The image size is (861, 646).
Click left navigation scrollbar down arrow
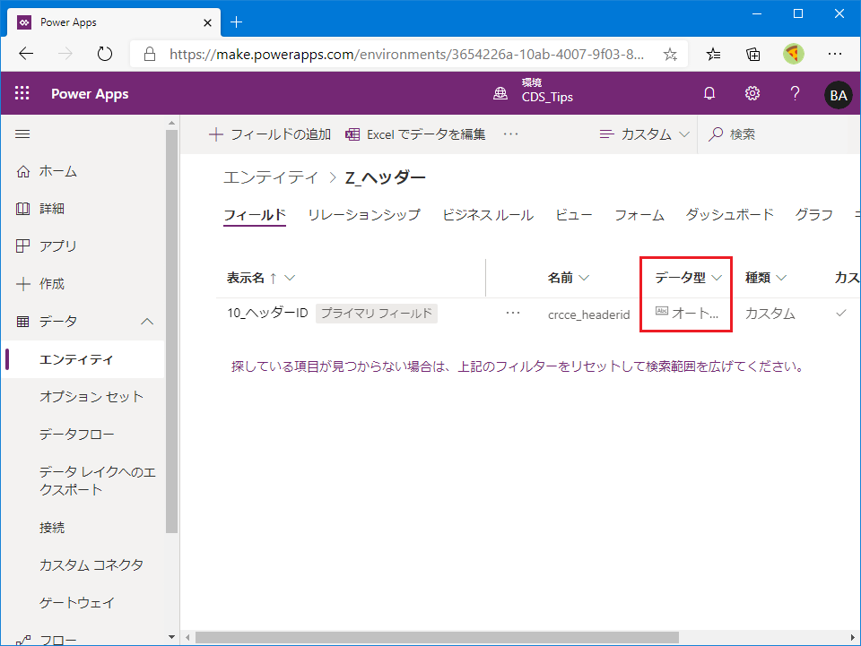172,637
